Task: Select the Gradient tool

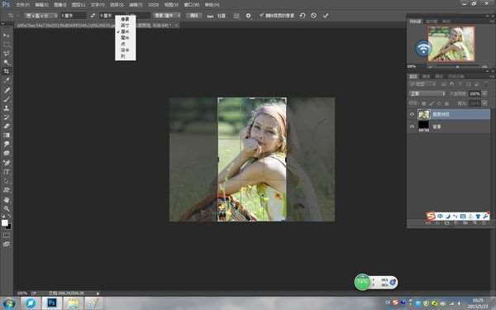Action: coord(7,135)
